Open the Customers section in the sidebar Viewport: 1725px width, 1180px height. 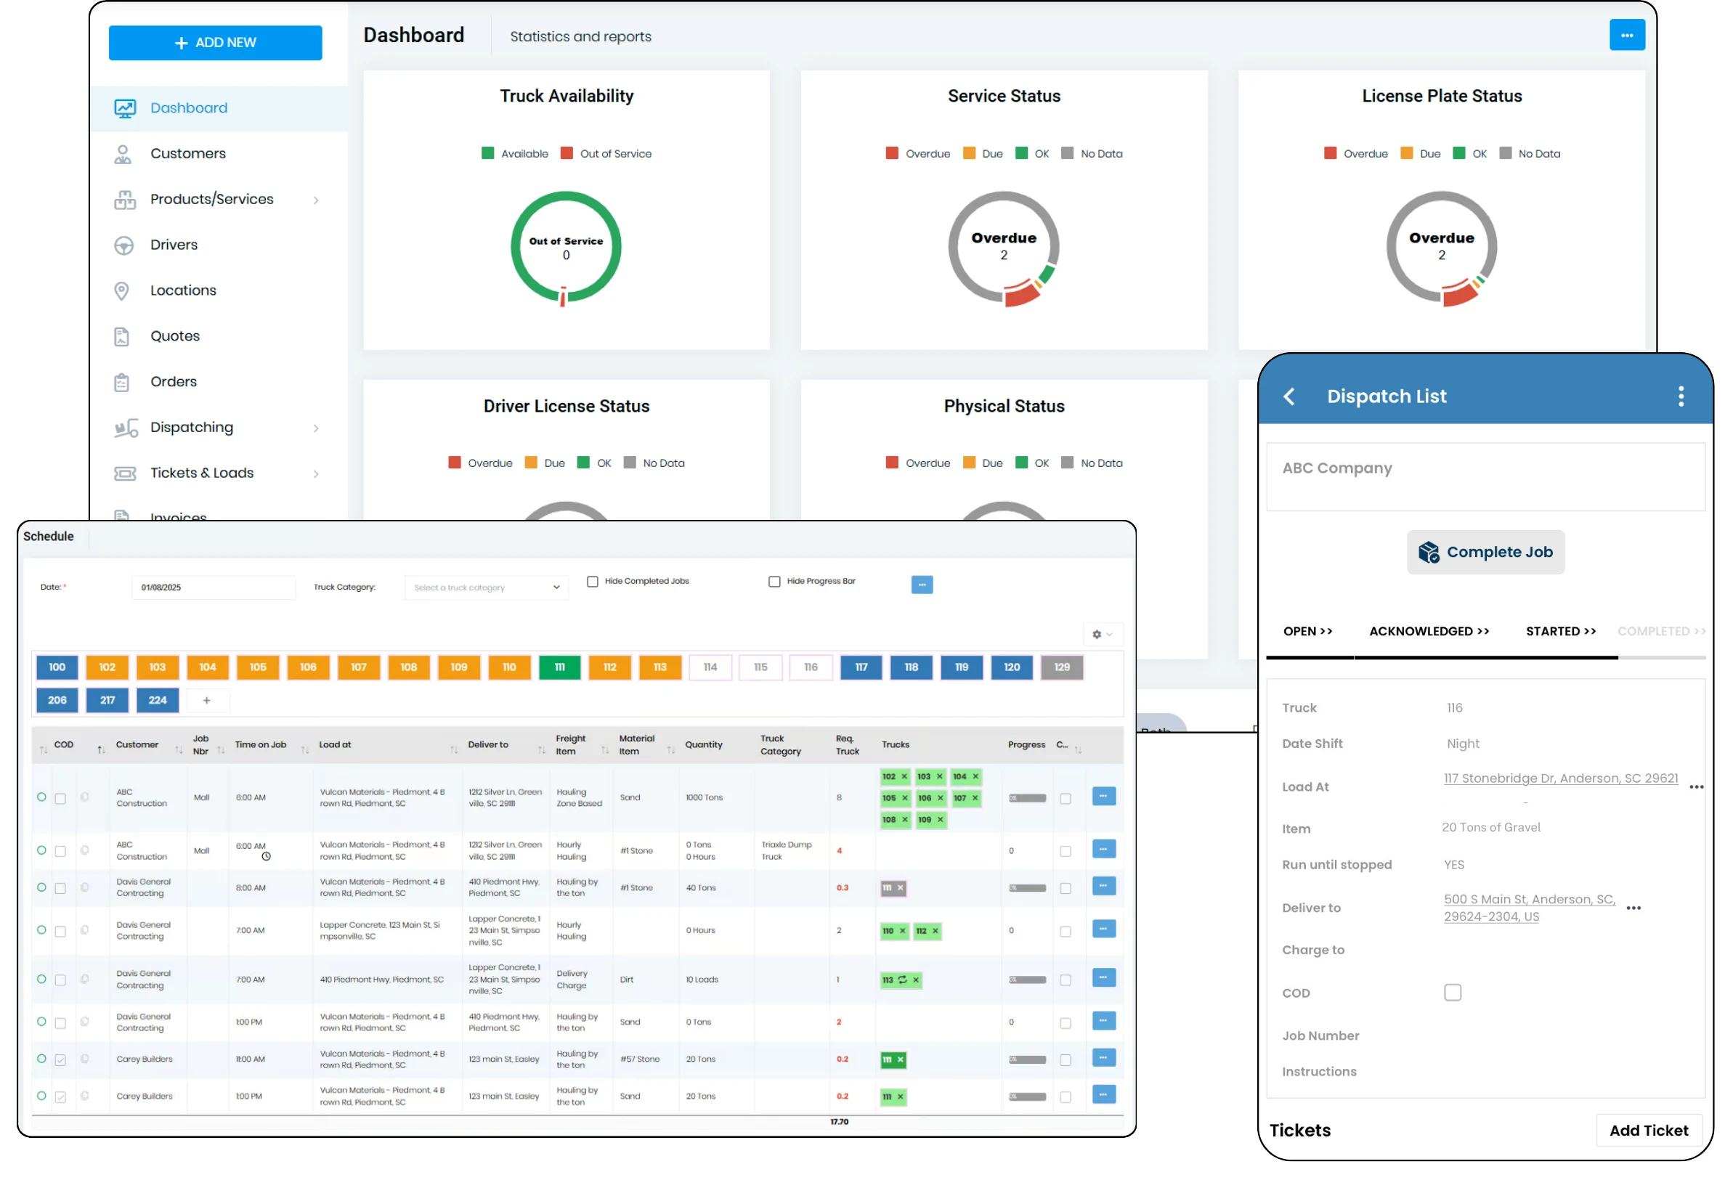pos(188,154)
